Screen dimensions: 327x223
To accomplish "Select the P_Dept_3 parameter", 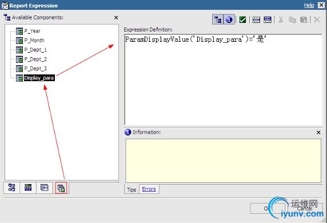I will 35,69.
